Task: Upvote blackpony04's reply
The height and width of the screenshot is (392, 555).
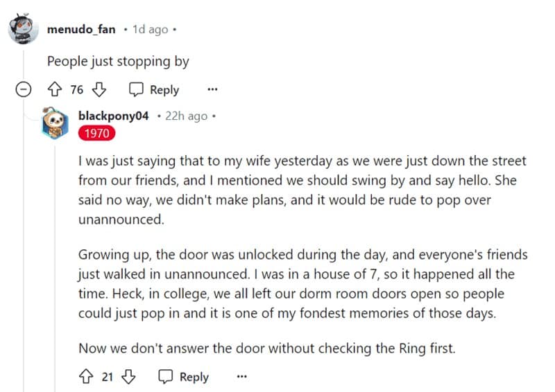Action: [x=86, y=377]
